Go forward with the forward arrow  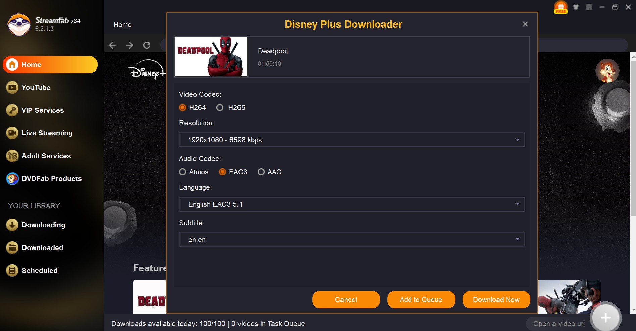[129, 45]
